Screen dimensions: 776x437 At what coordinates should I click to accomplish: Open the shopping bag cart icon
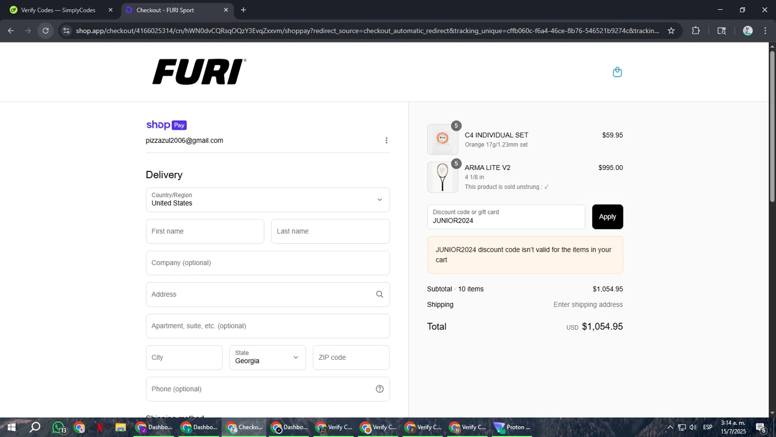click(x=617, y=72)
